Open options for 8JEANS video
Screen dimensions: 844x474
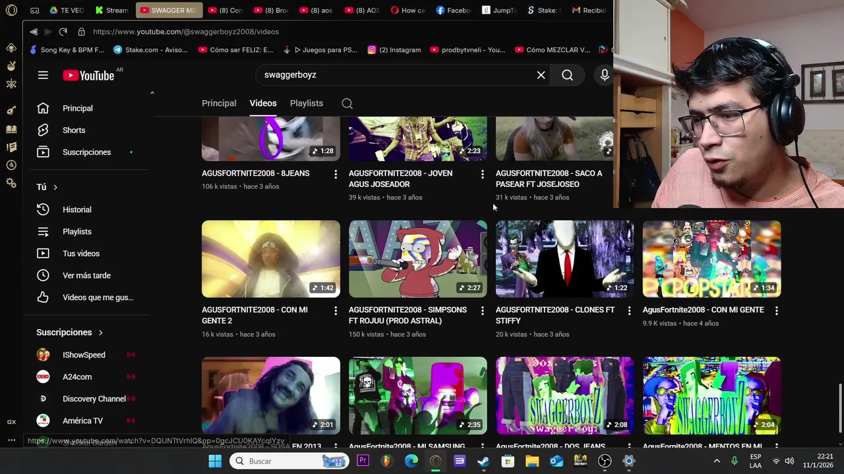click(x=335, y=174)
